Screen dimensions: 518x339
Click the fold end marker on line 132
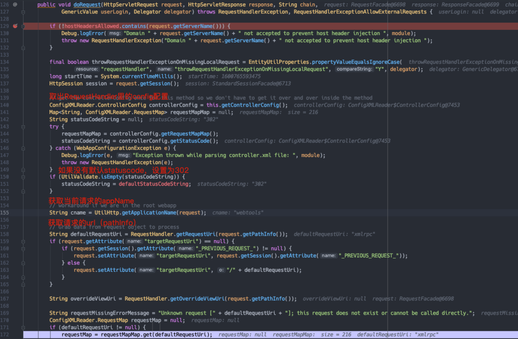click(23, 48)
